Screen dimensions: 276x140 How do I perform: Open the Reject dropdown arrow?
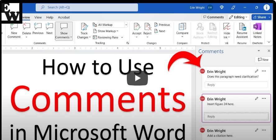tap(147, 37)
